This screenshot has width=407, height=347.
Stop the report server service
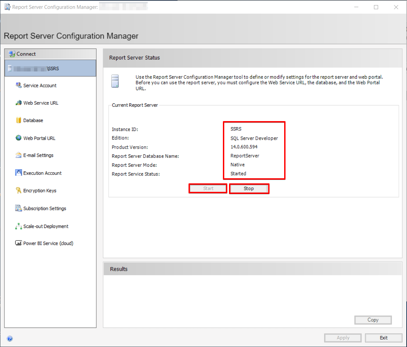point(249,188)
